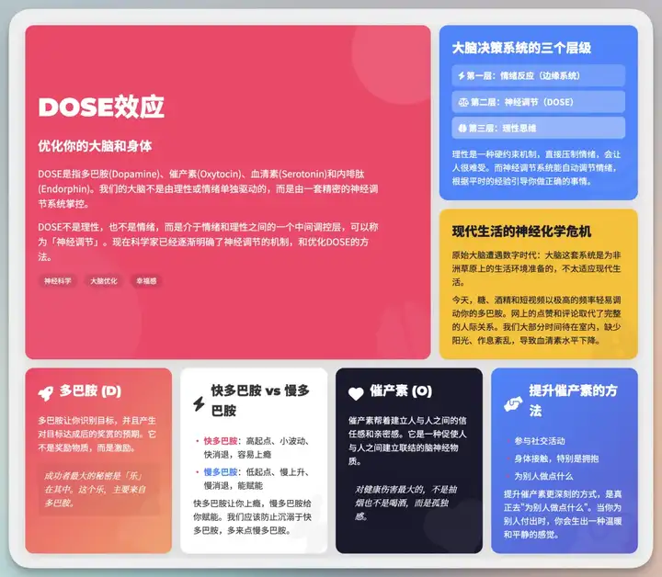Click the paragraph 催产素帮着建立人与人之间的信任感
This screenshot has width=662, height=577.
[x=407, y=441]
